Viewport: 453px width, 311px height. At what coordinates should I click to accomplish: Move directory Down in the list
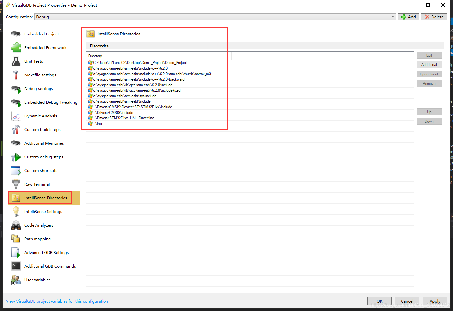click(x=429, y=121)
